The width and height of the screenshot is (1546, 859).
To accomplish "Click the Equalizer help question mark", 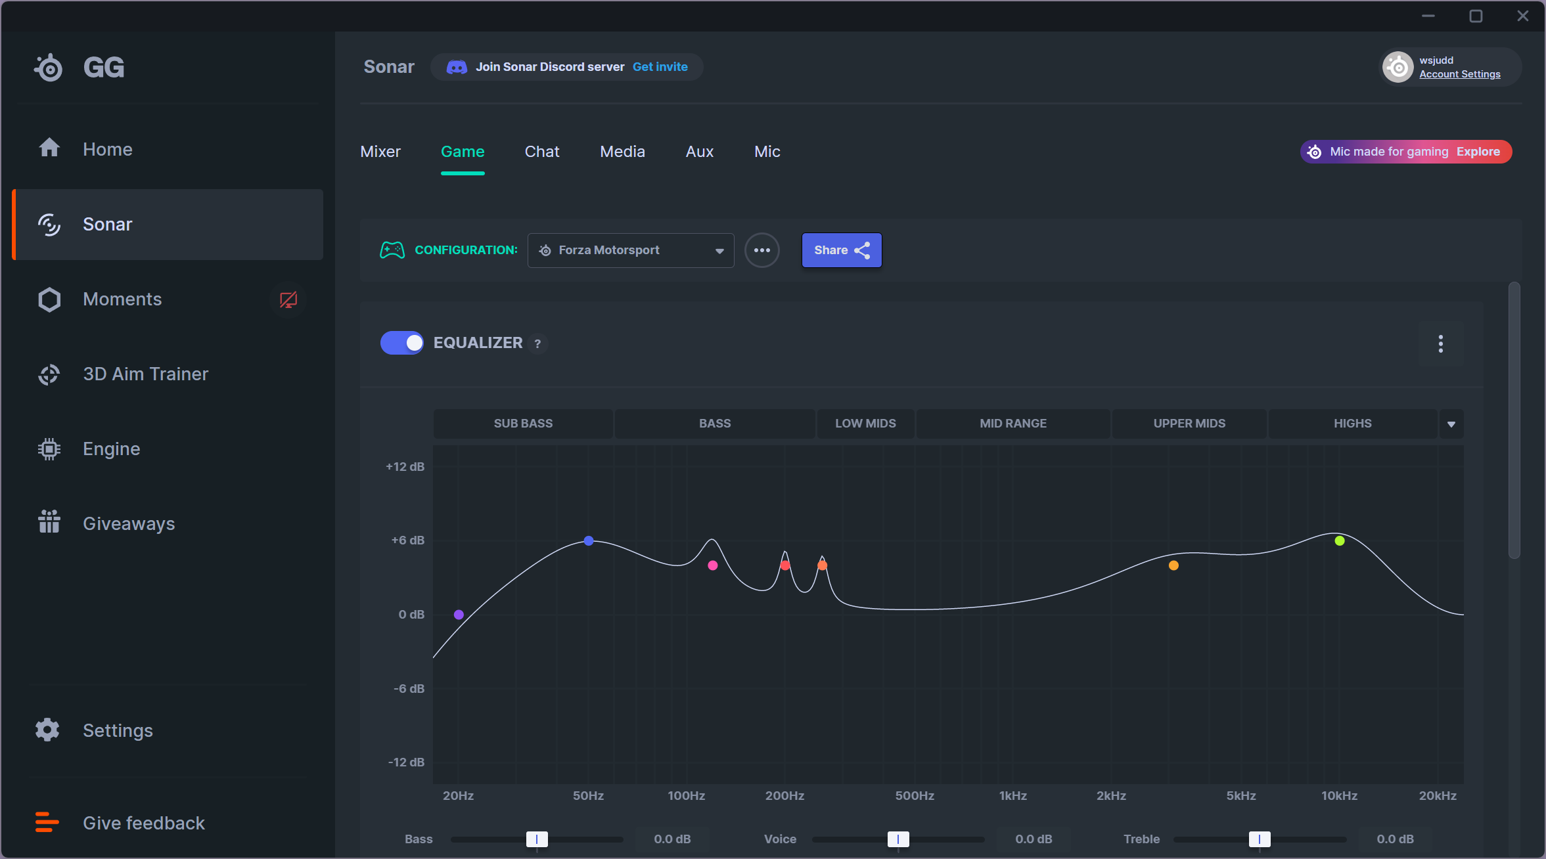I will tap(537, 343).
